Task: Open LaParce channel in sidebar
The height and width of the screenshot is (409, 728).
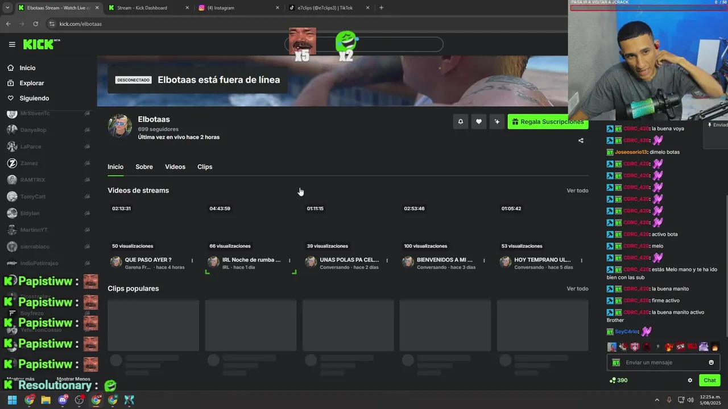Action: [x=48, y=147]
